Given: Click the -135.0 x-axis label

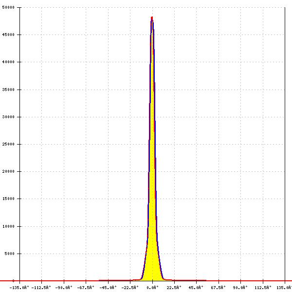Looking at the screenshot, I should point(19,288).
